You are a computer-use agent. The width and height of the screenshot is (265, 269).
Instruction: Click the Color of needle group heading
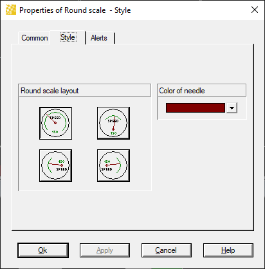click(182, 91)
